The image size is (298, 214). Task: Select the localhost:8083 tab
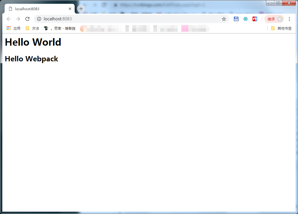(x=40, y=9)
